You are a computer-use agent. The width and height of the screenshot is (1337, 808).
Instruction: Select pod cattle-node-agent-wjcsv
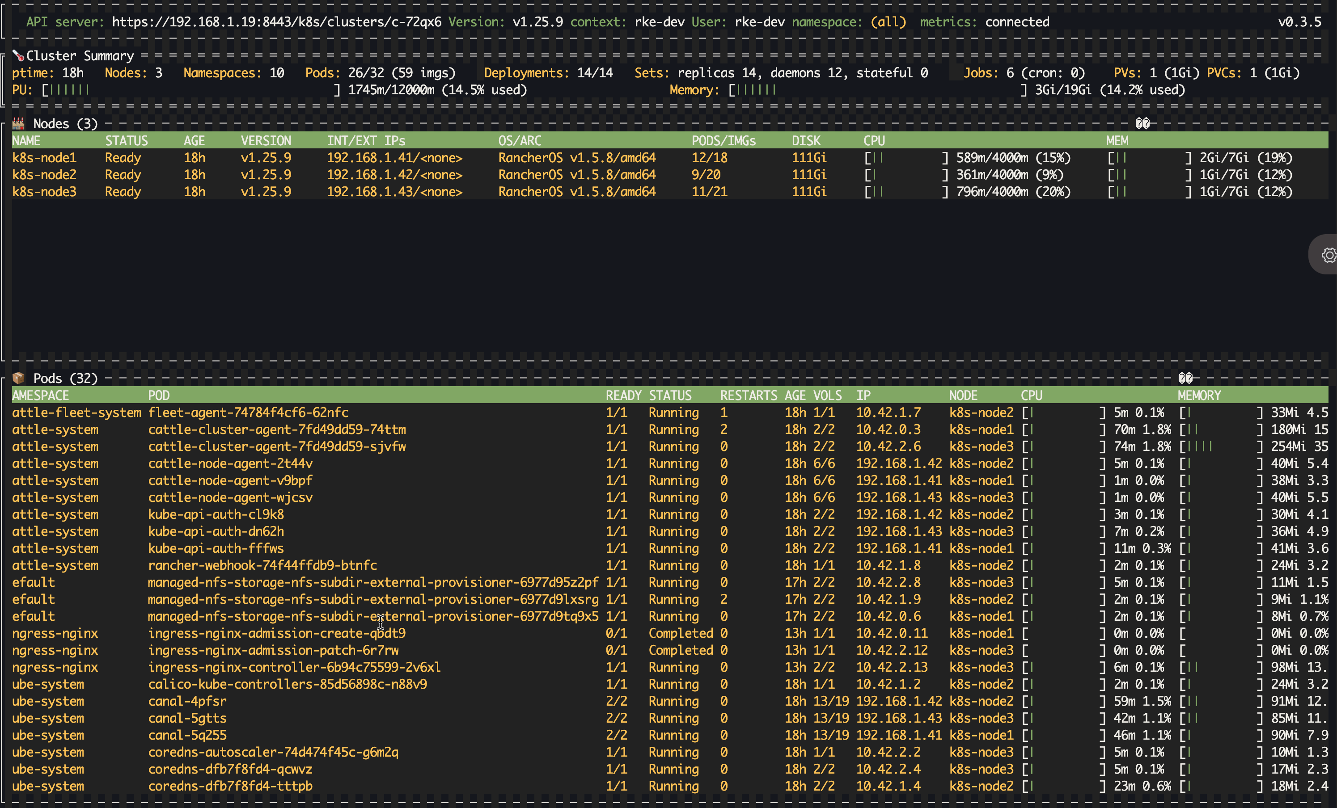coord(231,497)
